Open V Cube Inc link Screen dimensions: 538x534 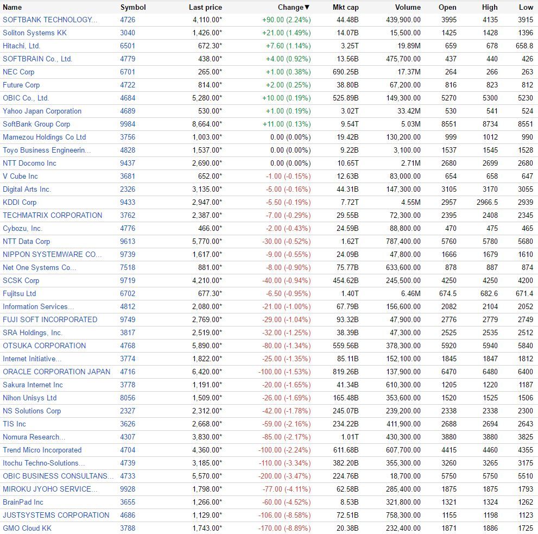coord(20,177)
